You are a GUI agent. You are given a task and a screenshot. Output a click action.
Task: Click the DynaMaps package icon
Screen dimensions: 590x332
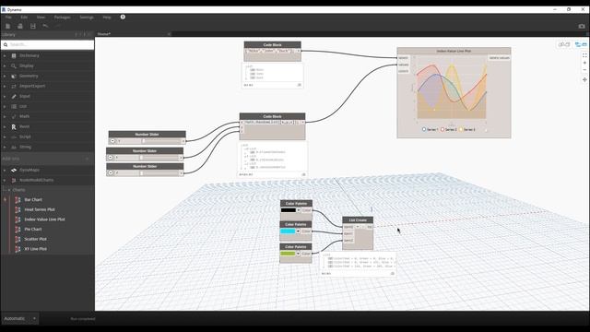(x=14, y=170)
